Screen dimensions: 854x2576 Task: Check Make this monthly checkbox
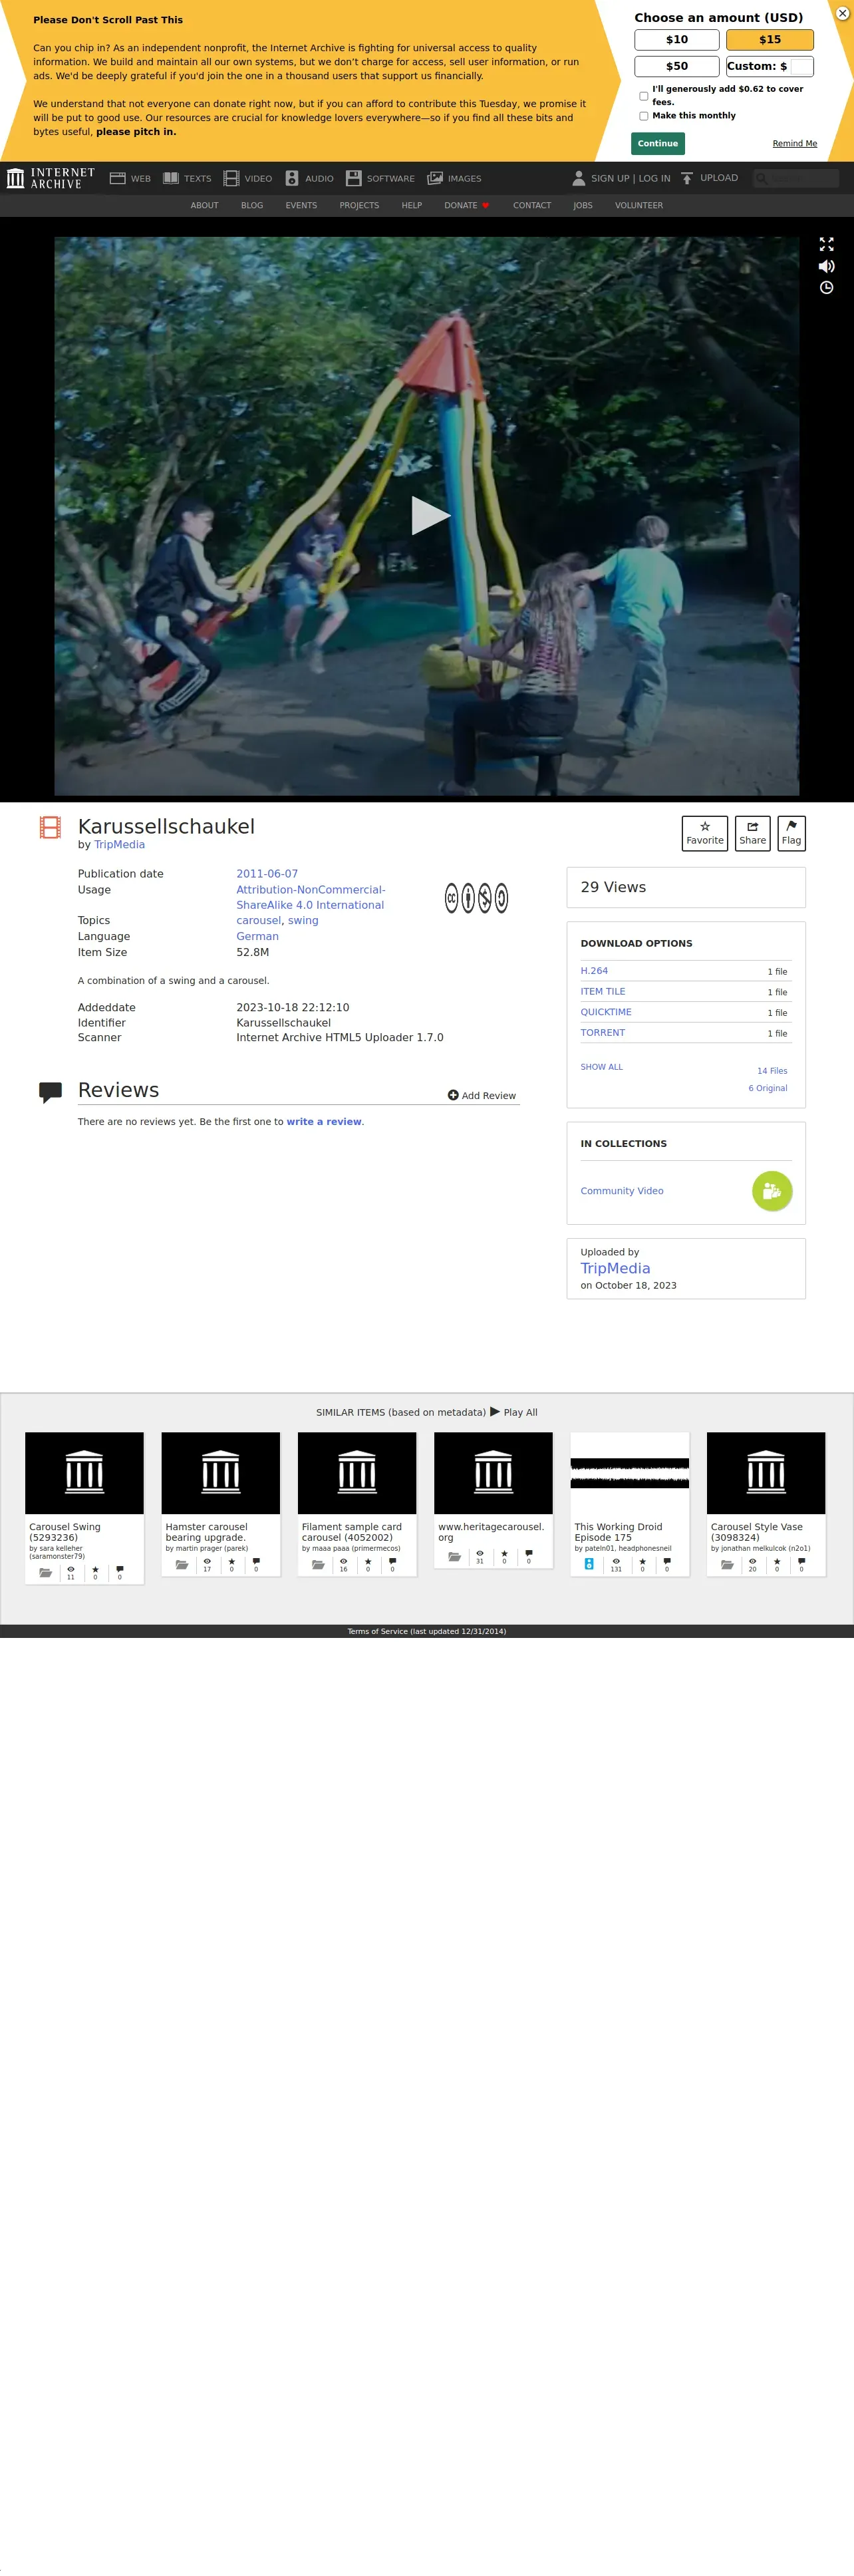[x=644, y=116]
